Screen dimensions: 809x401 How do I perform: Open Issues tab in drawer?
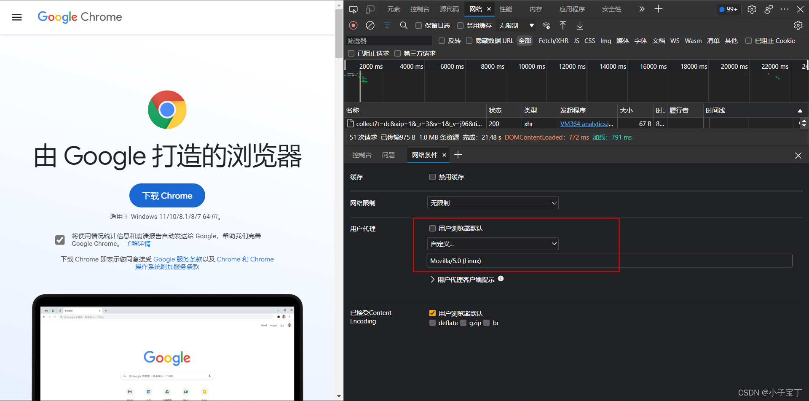click(388, 155)
